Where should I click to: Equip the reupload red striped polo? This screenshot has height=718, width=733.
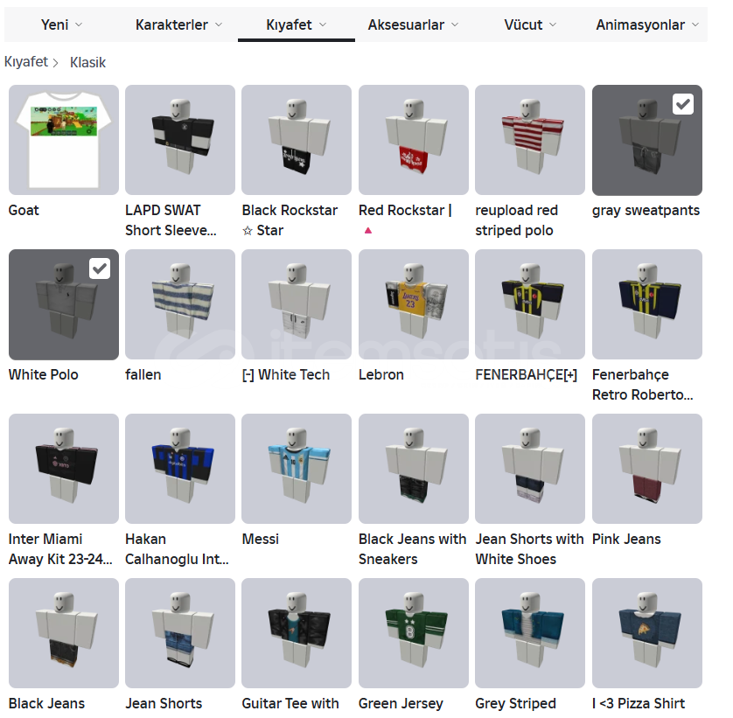tap(530, 140)
